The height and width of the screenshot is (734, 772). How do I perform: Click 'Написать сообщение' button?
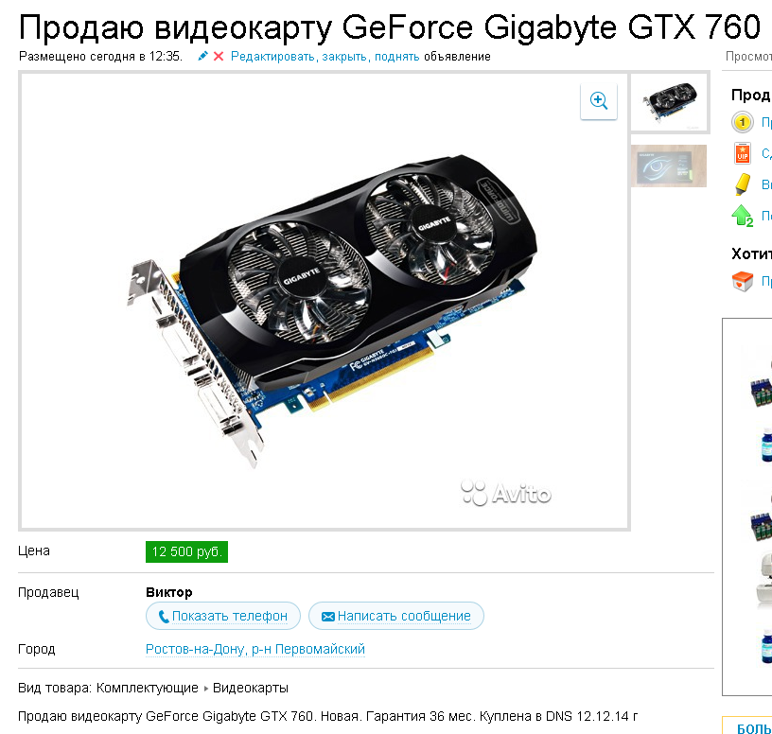pyautogui.click(x=396, y=616)
